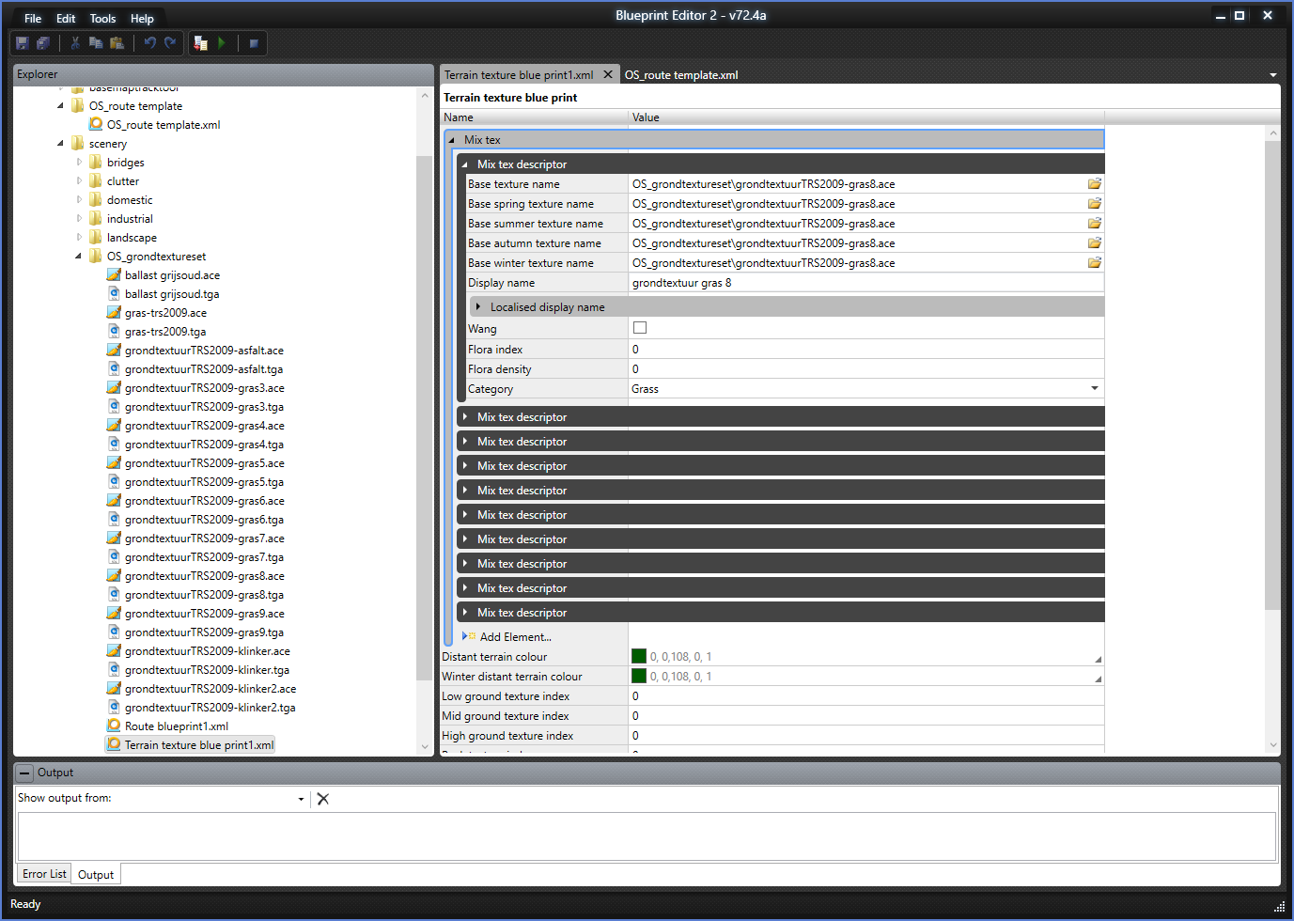Open the Tools menu
1294x921 pixels.
102,19
